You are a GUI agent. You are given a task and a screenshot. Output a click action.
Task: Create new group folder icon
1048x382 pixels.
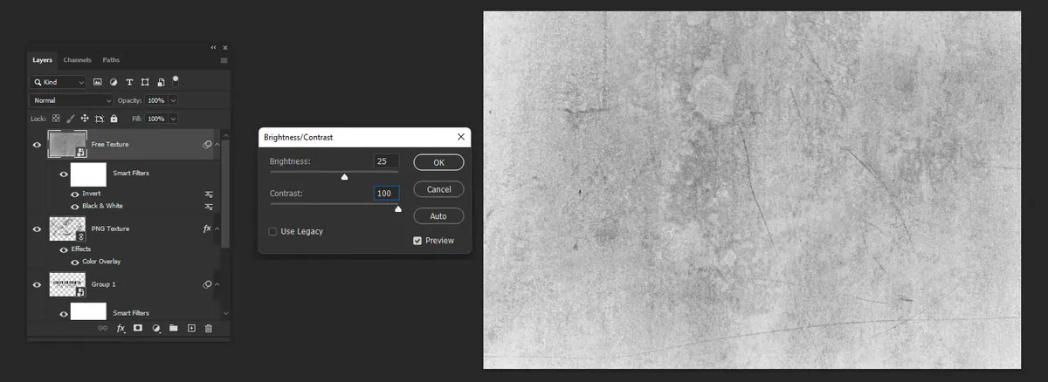pos(173,329)
